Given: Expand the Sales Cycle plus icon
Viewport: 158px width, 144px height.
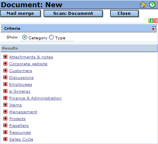Looking at the screenshot, I should [x=5, y=139].
